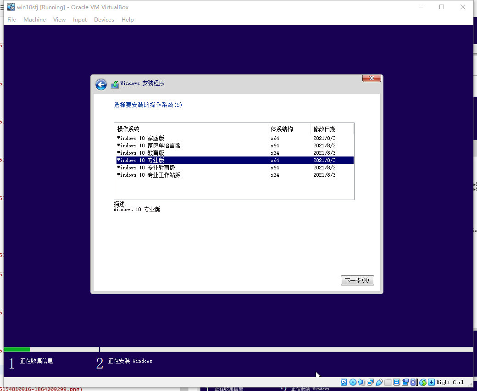Screen dimensions: 477x391
Task: Open the display indicator in status bar
Action: coord(396,382)
